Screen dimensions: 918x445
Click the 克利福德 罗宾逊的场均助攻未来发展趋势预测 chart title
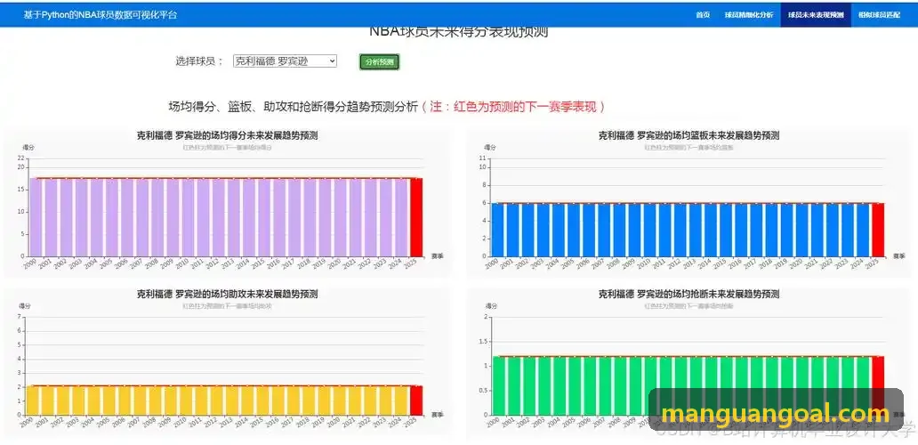227,294
